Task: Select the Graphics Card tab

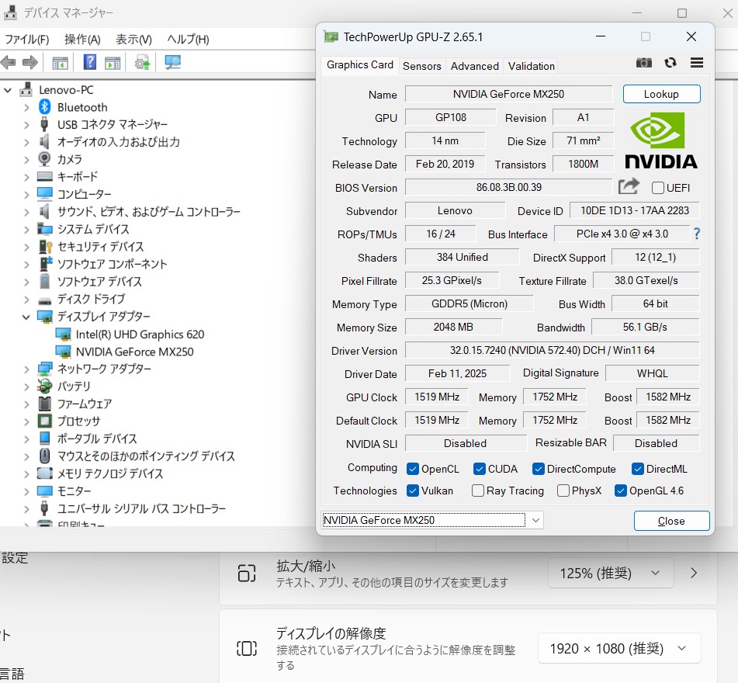Action: 360,65
